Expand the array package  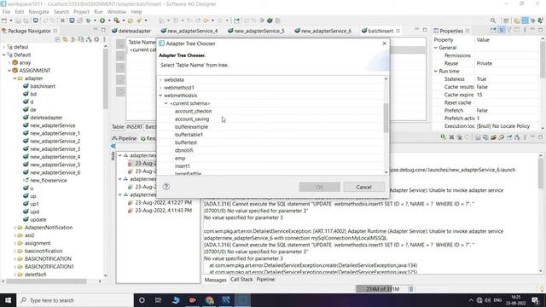pyautogui.click(x=9, y=62)
